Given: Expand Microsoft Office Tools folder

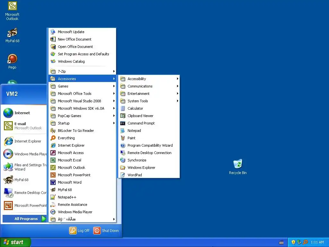Looking at the screenshot, I should point(83,94).
